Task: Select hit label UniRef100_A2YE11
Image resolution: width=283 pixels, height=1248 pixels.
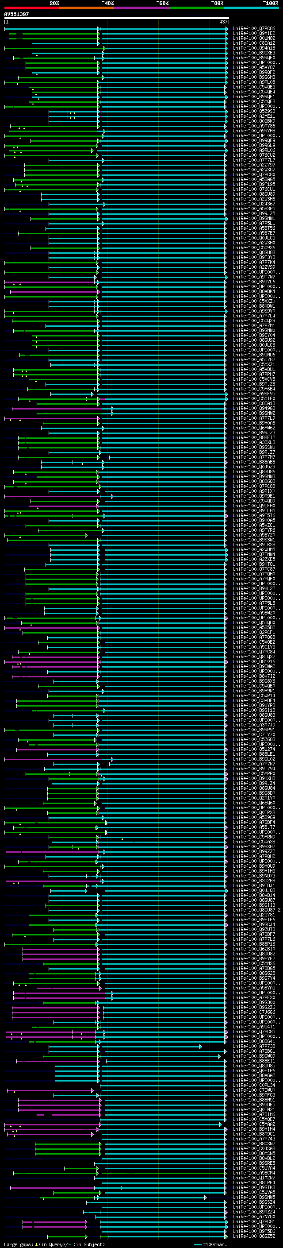Action: point(254,116)
